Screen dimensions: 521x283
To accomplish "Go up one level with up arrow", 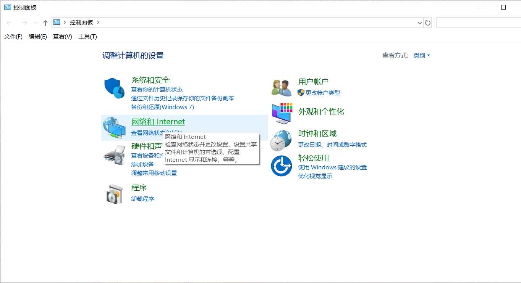I will coord(45,23).
